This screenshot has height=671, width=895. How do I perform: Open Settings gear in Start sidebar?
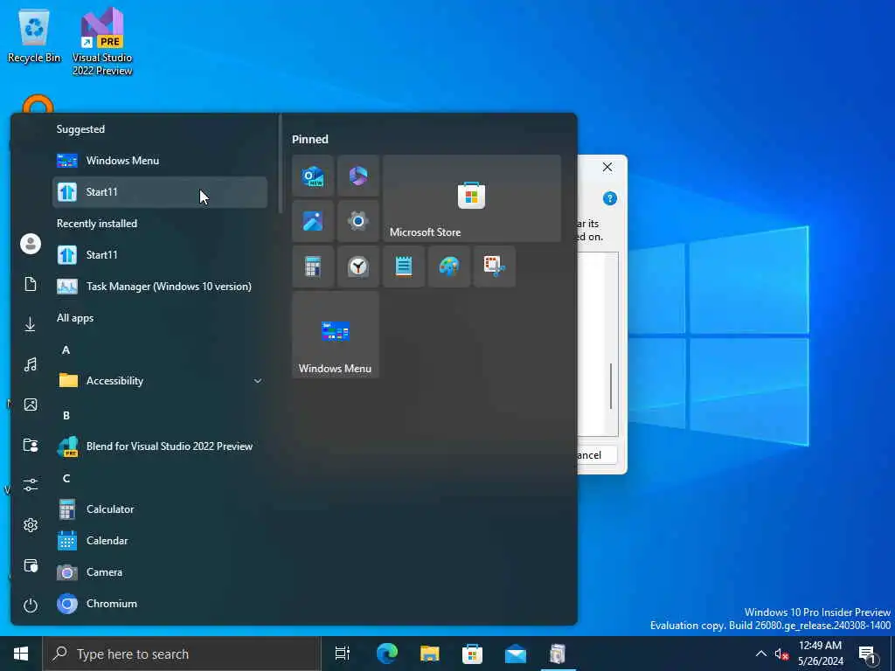coord(31,525)
